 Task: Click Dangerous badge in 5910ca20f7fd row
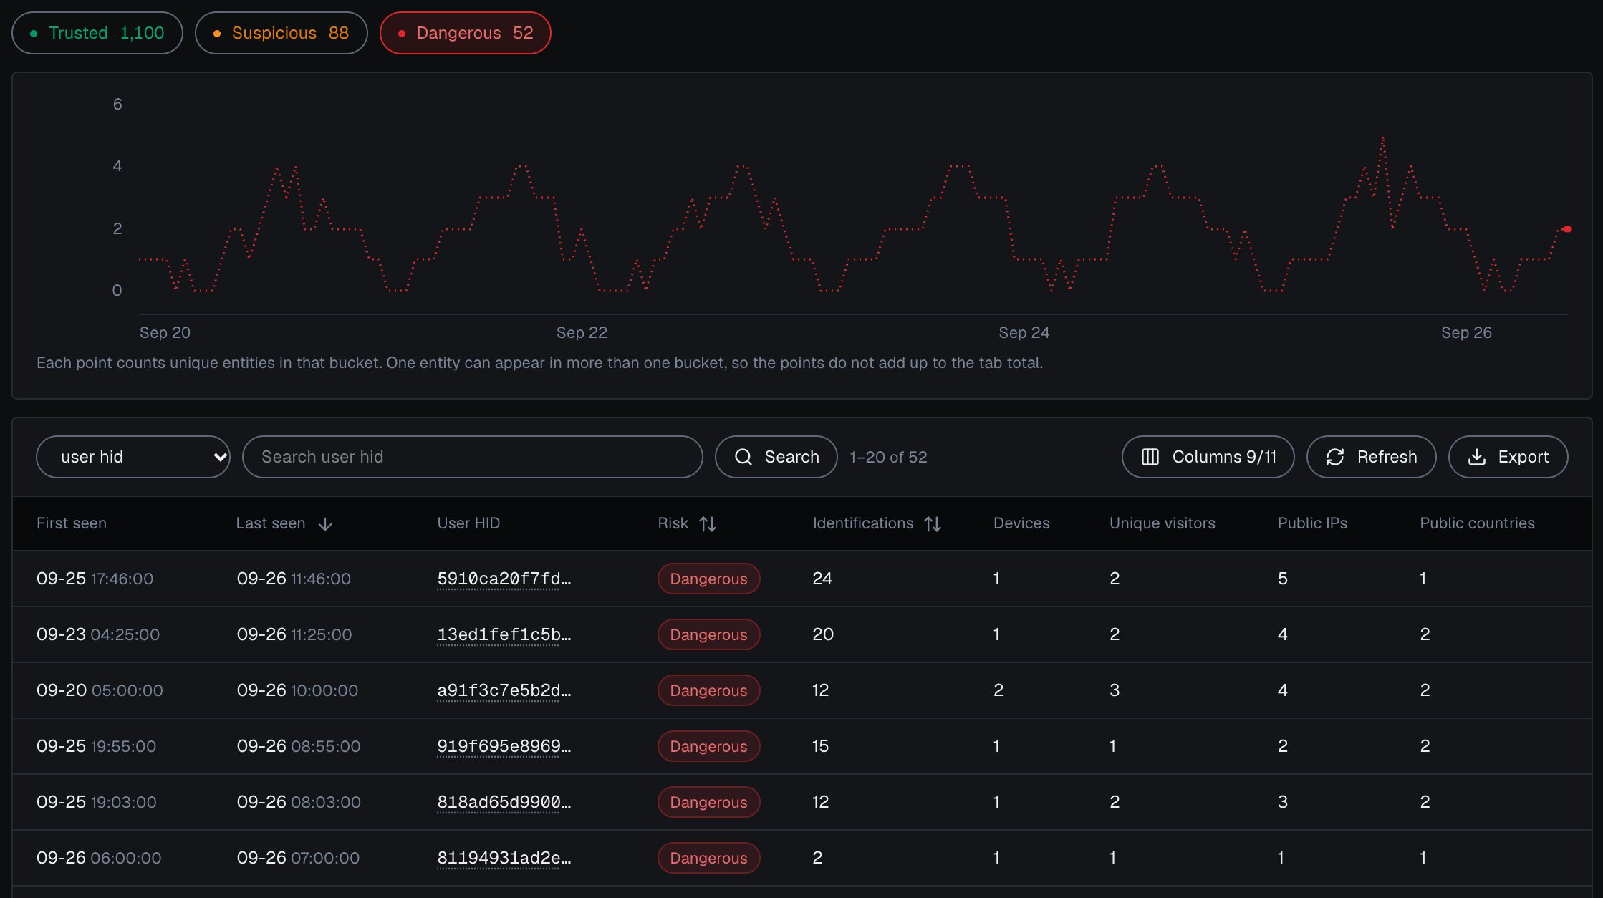(708, 579)
